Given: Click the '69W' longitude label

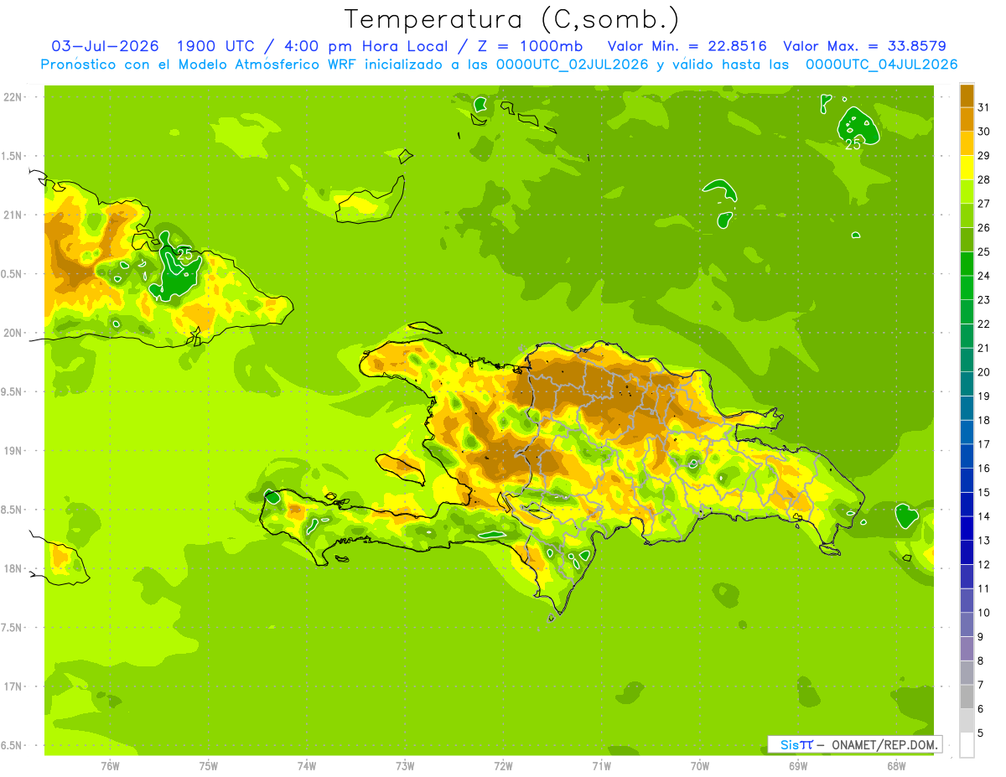Looking at the screenshot, I should pos(797,765).
